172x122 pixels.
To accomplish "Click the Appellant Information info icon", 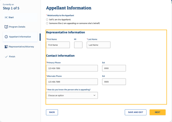I will tap(6, 37).
